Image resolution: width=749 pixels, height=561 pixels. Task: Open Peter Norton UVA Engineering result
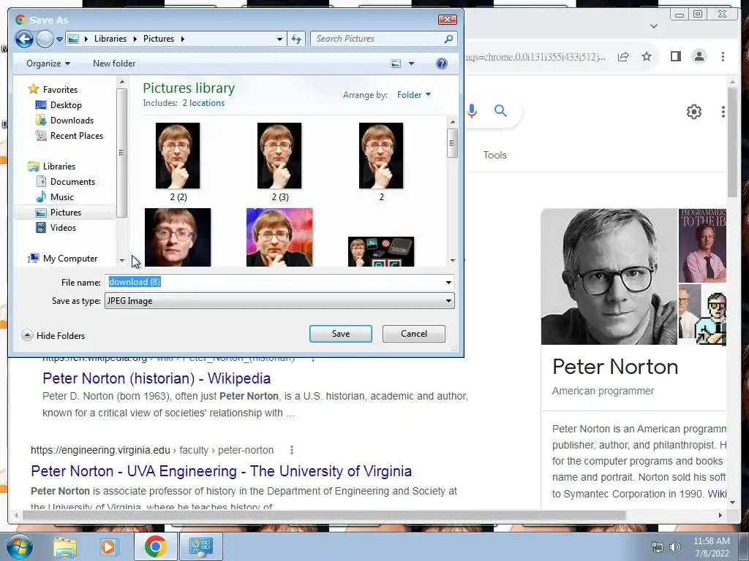point(221,471)
